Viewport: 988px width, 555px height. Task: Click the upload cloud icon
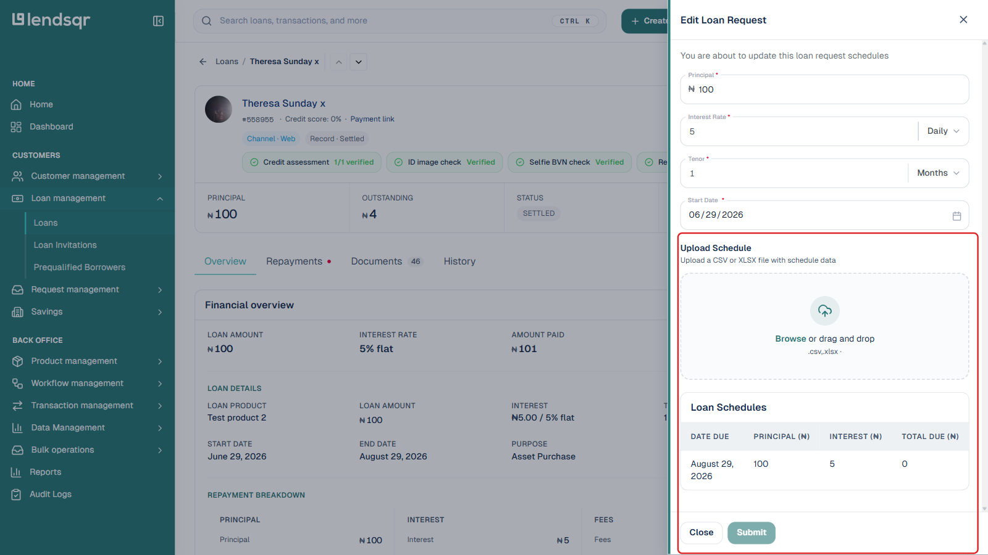[x=825, y=311]
